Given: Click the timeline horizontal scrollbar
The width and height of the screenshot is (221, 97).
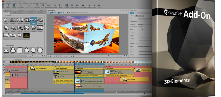Looking at the screenshot, I should pos(53,93).
